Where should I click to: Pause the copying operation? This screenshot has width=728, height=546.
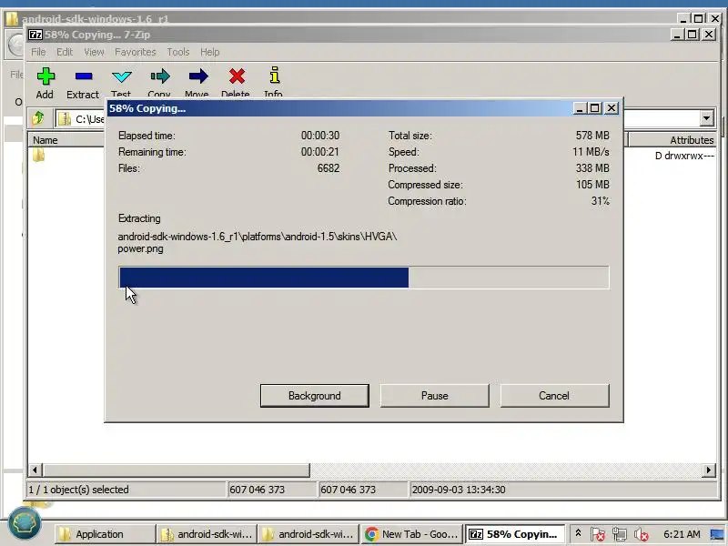tap(435, 396)
